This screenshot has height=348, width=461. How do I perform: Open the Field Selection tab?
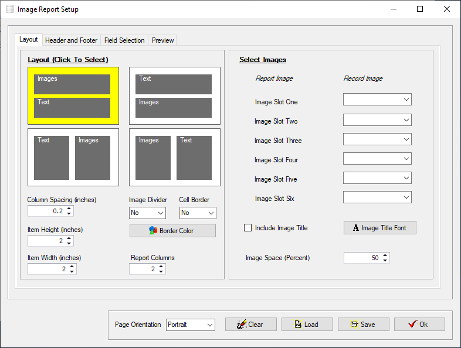124,40
